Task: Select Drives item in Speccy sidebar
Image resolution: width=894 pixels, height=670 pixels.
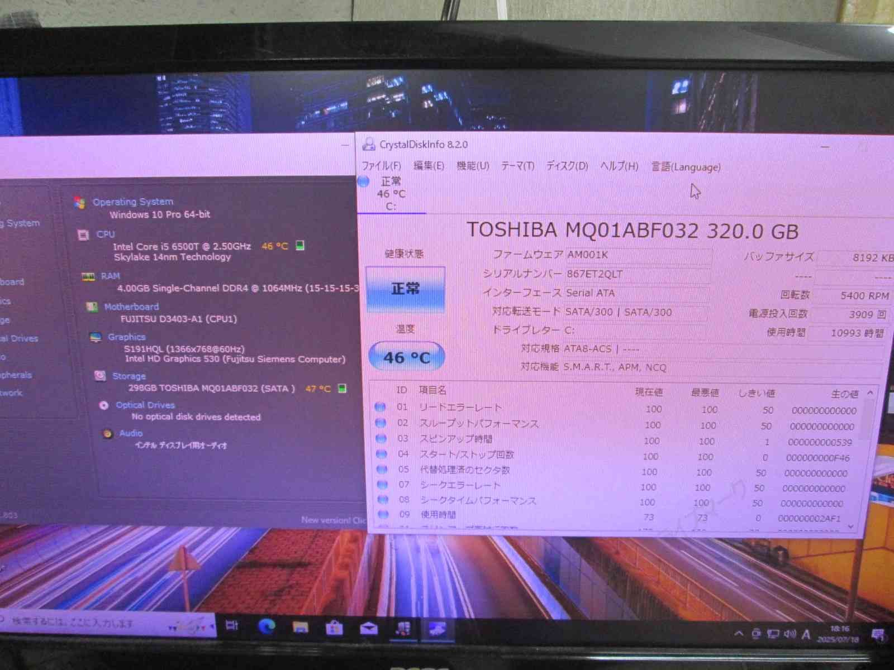Action: point(18,338)
